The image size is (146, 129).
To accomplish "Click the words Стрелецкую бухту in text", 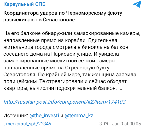I will click(87, 68).
